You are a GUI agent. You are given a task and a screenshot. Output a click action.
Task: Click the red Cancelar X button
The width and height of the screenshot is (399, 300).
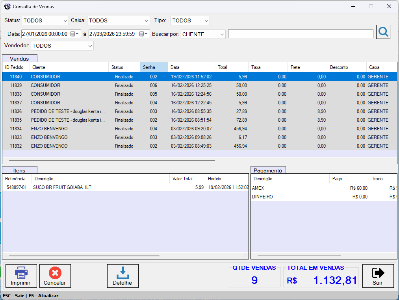[x=55, y=276]
